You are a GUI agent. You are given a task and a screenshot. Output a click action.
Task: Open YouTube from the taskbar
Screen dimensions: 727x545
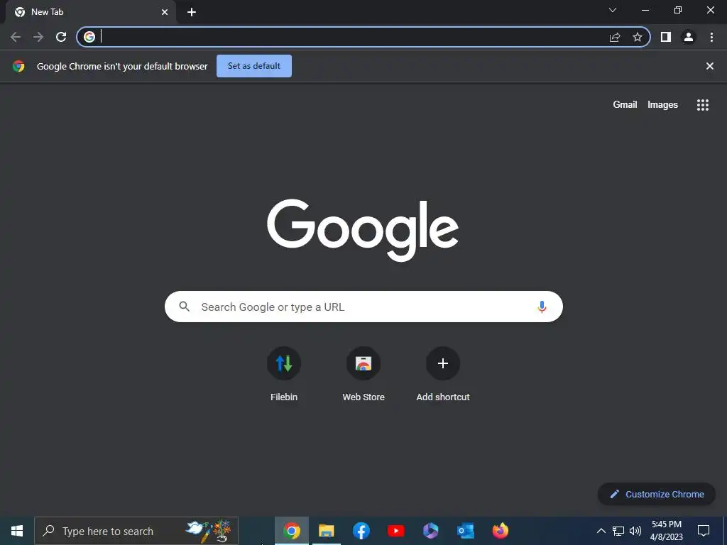(x=396, y=531)
